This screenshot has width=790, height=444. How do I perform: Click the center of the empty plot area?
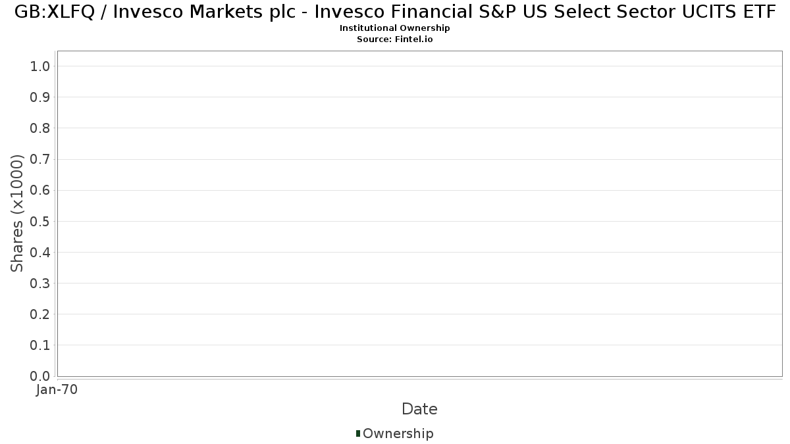click(x=419, y=214)
